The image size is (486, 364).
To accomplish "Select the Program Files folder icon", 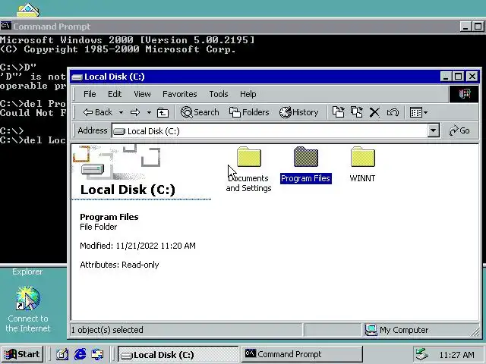I will 305,157.
